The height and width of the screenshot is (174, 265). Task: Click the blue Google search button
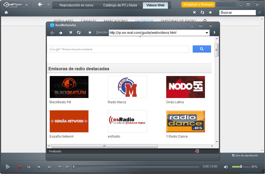[202, 49]
